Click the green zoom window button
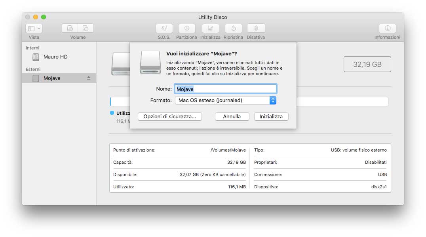 pyautogui.click(x=44, y=17)
